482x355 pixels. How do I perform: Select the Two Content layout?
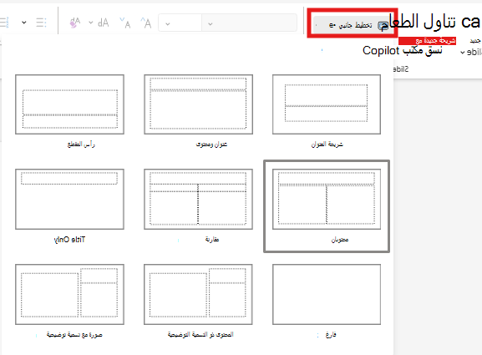point(327,199)
